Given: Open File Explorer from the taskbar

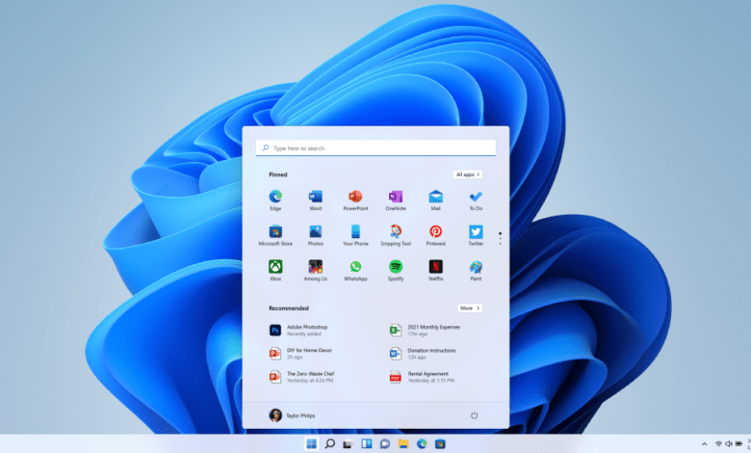Looking at the screenshot, I should tap(403, 444).
